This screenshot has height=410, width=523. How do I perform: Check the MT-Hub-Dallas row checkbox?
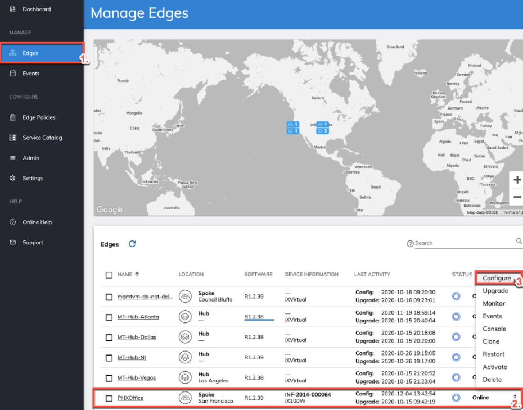tap(109, 338)
